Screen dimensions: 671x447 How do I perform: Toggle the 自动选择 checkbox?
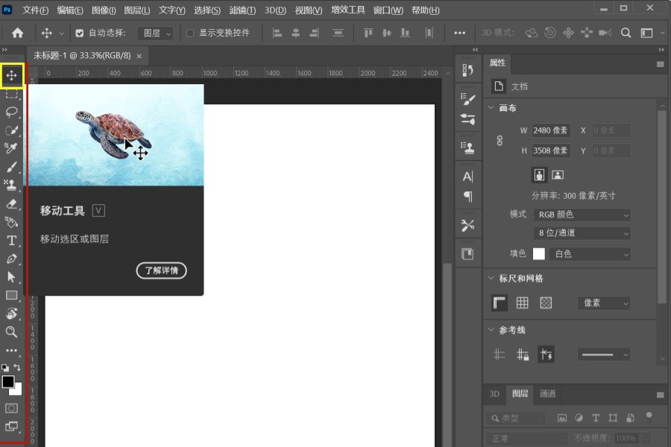tap(80, 33)
